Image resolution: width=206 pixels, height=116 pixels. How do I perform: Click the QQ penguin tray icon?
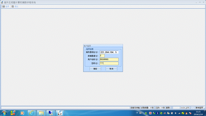click(186, 113)
